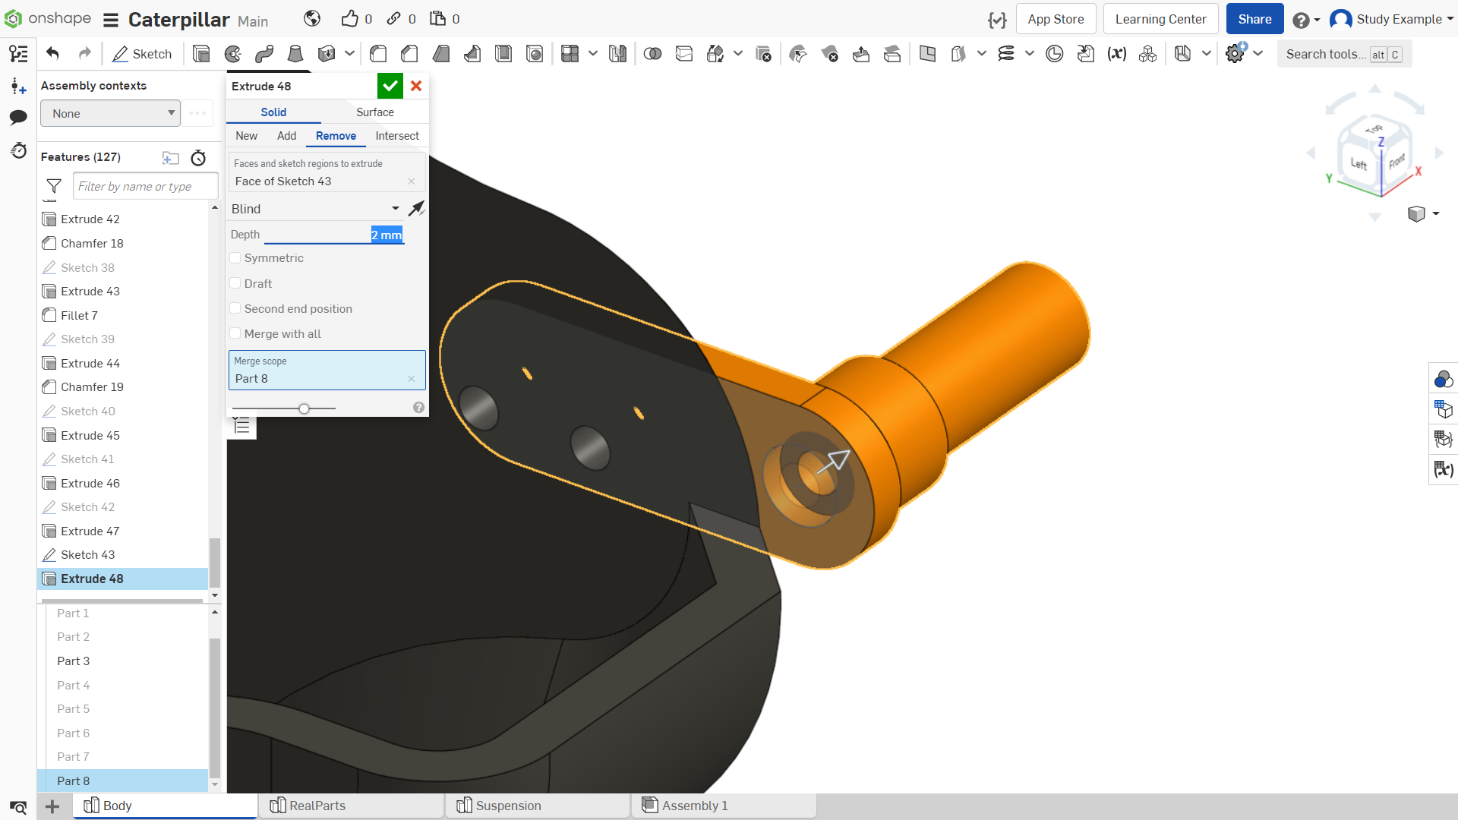Screen dimensions: 1458x820
Task: Select the Revolve tool icon
Action: click(x=233, y=54)
